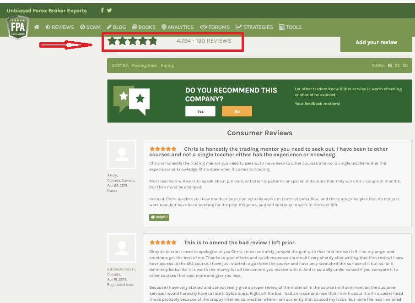Show 10 reviews per page
This screenshot has height=303, width=415.
click(389, 66)
